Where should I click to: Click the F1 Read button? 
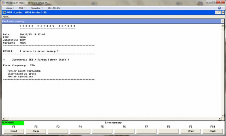pos(14,131)
